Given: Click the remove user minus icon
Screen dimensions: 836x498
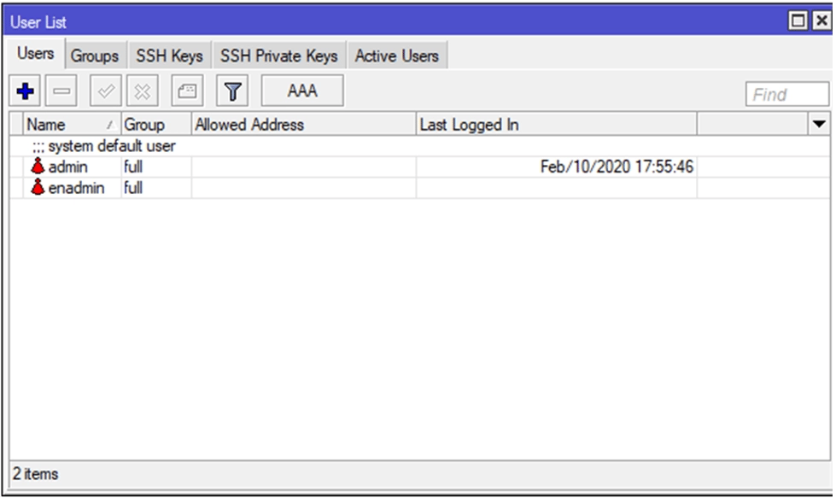Looking at the screenshot, I should (x=61, y=91).
